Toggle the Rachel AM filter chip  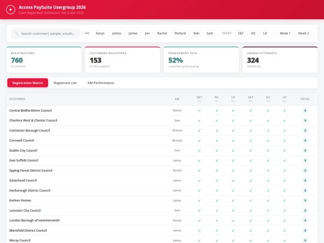(162, 33)
